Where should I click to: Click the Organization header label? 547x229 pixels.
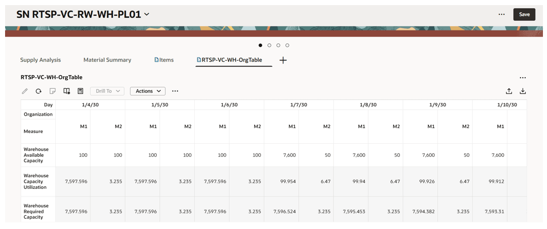click(38, 114)
